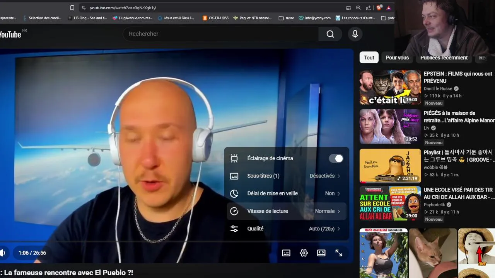Open the 'russe' bookmarks folder
The width and height of the screenshot is (495, 278).
click(x=287, y=18)
